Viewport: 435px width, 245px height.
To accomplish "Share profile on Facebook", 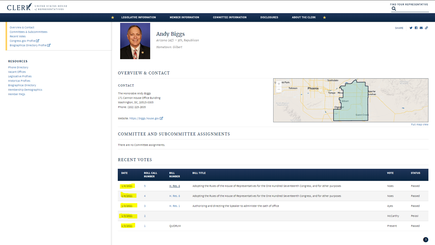I will 416,28.
